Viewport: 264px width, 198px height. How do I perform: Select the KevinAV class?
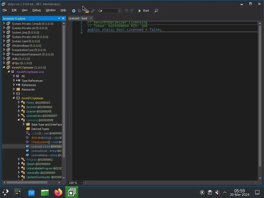tap(39, 107)
